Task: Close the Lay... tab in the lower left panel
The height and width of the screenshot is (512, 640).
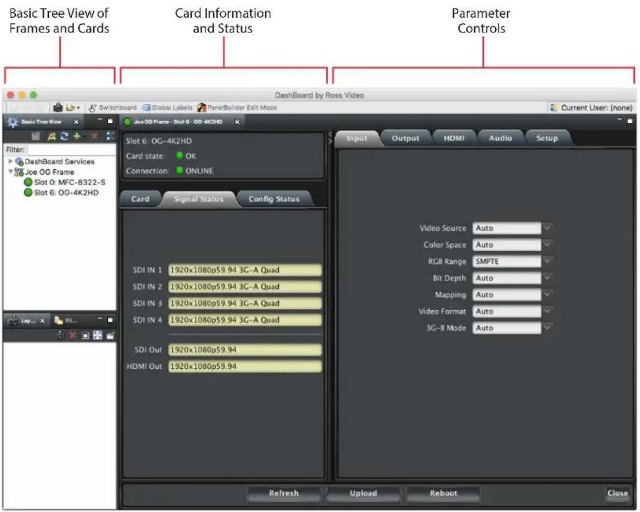Action: [42, 321]
